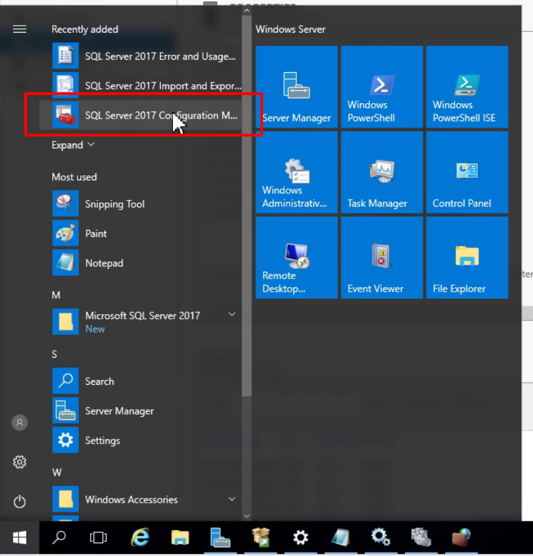Open the user account icon in Start rail

point(19,422)
